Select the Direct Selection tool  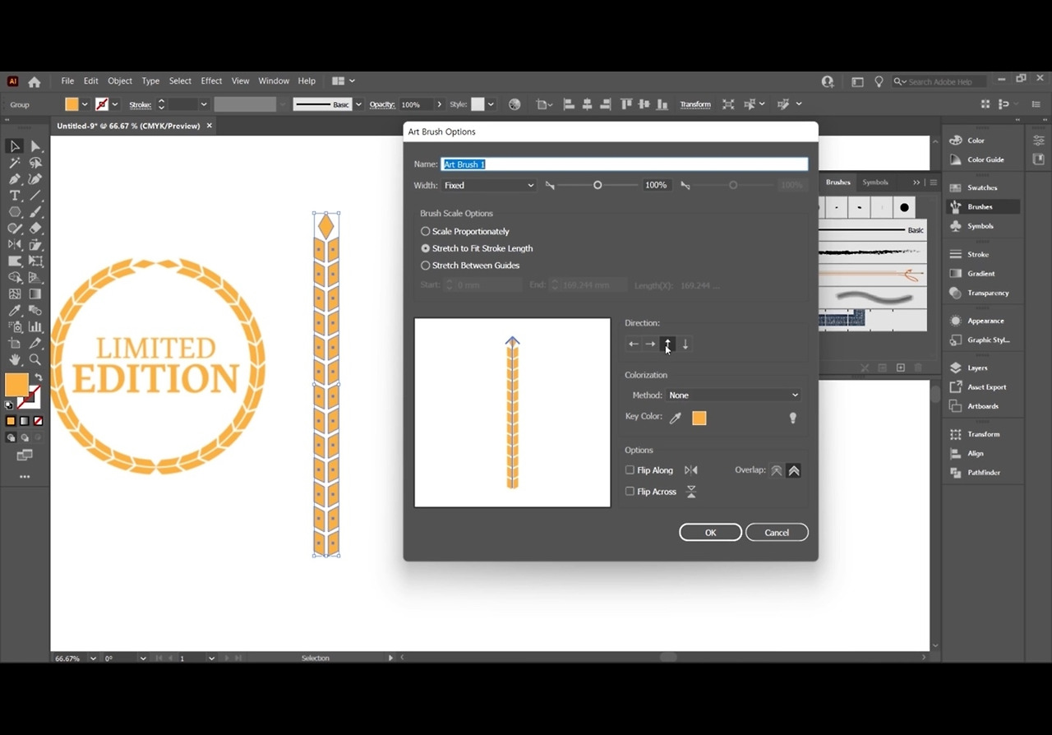click(35, 146)
